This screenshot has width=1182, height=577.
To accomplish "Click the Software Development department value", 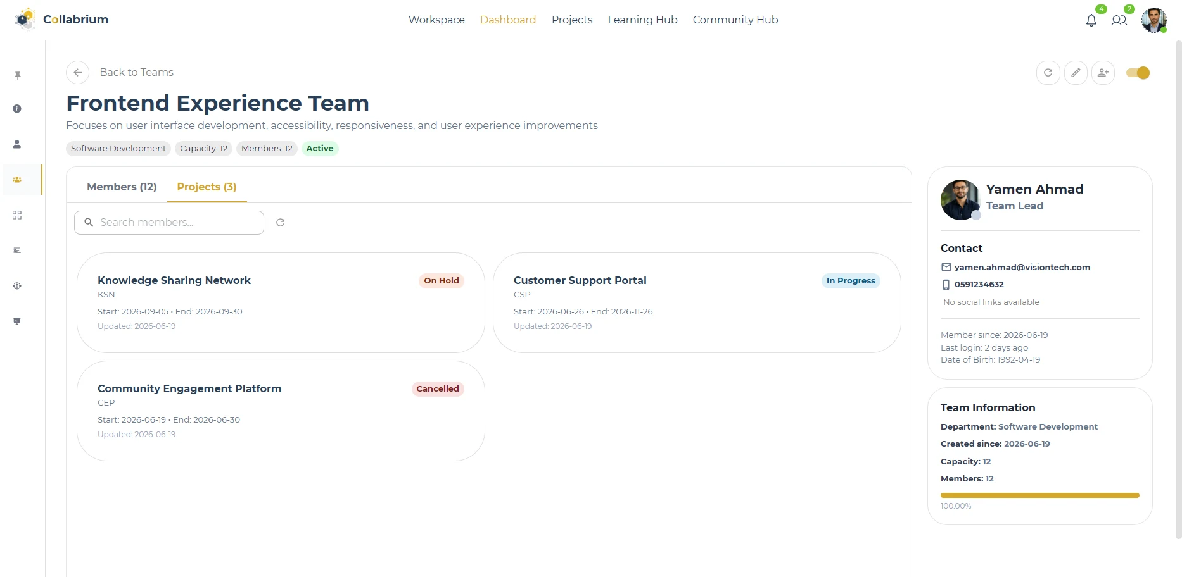I will tap(1048, 427).
